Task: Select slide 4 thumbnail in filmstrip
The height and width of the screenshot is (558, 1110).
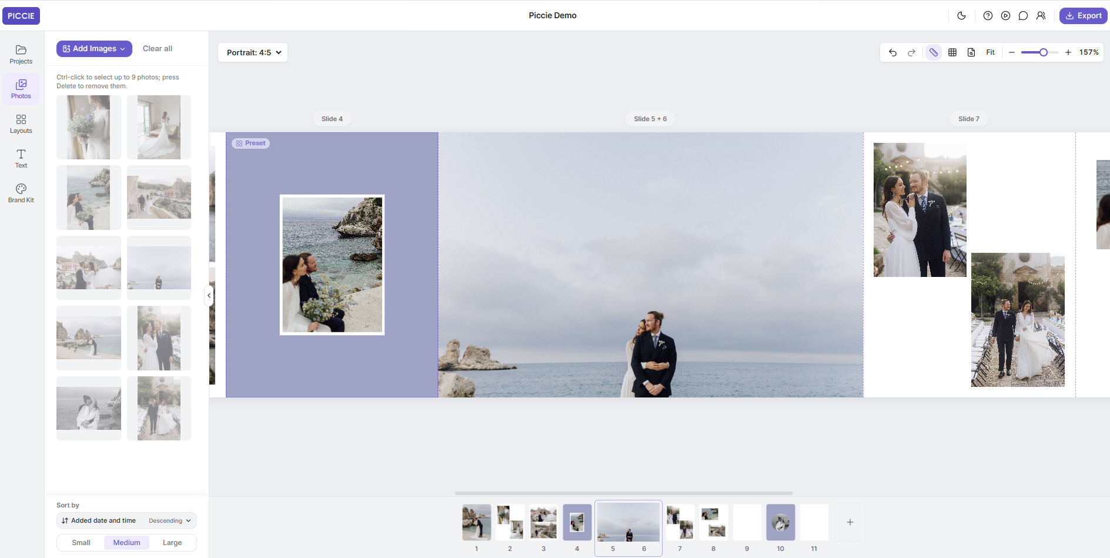Action: (577, 522)
